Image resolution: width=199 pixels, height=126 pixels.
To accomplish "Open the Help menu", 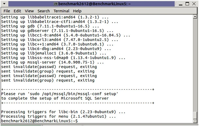I will 77,11.
